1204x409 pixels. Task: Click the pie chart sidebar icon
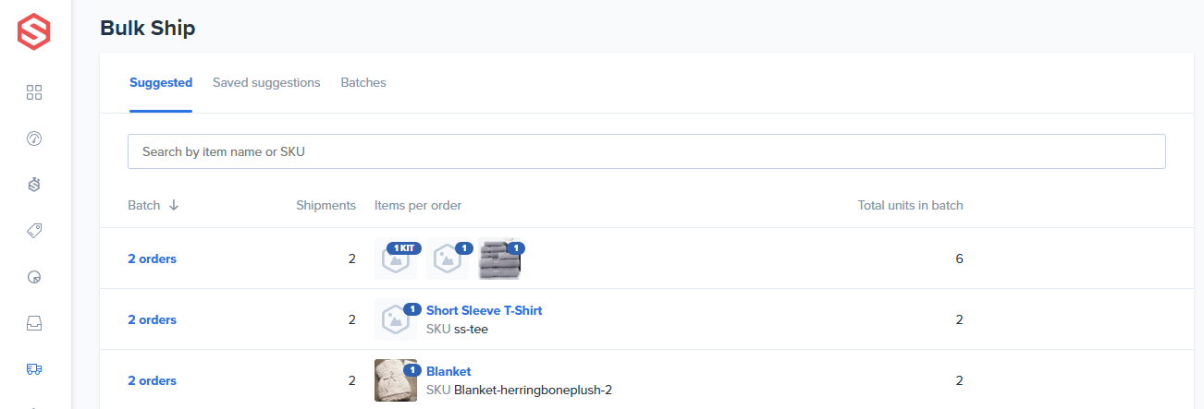click(34, 277)
